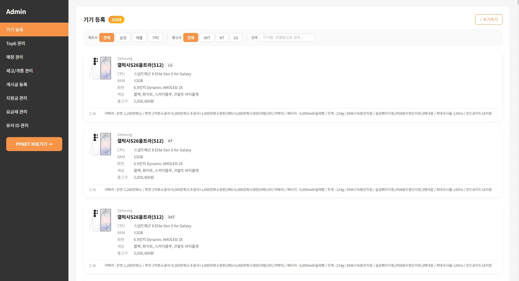Select 전체 under 제조사 filter
519x281 pixels.
pyautogui.click(x=107, y=38)
